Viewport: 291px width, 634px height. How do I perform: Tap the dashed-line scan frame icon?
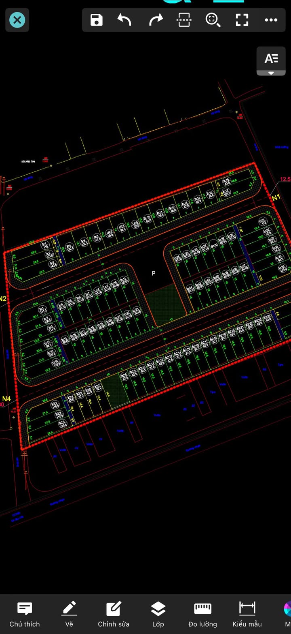[184, 20]
